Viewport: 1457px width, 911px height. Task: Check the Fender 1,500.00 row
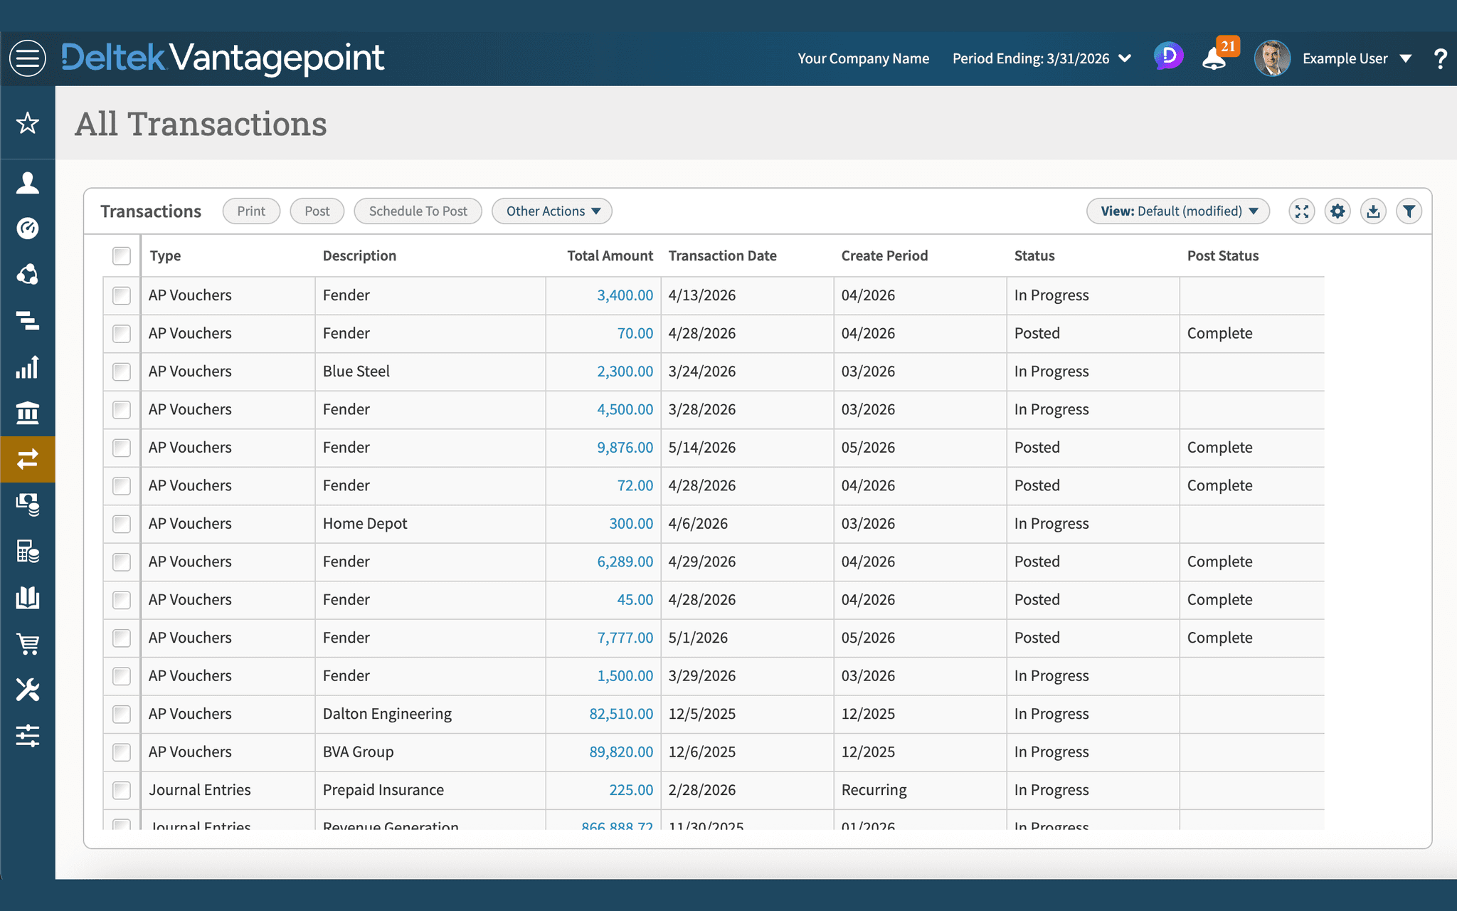[x=122, y=676]
